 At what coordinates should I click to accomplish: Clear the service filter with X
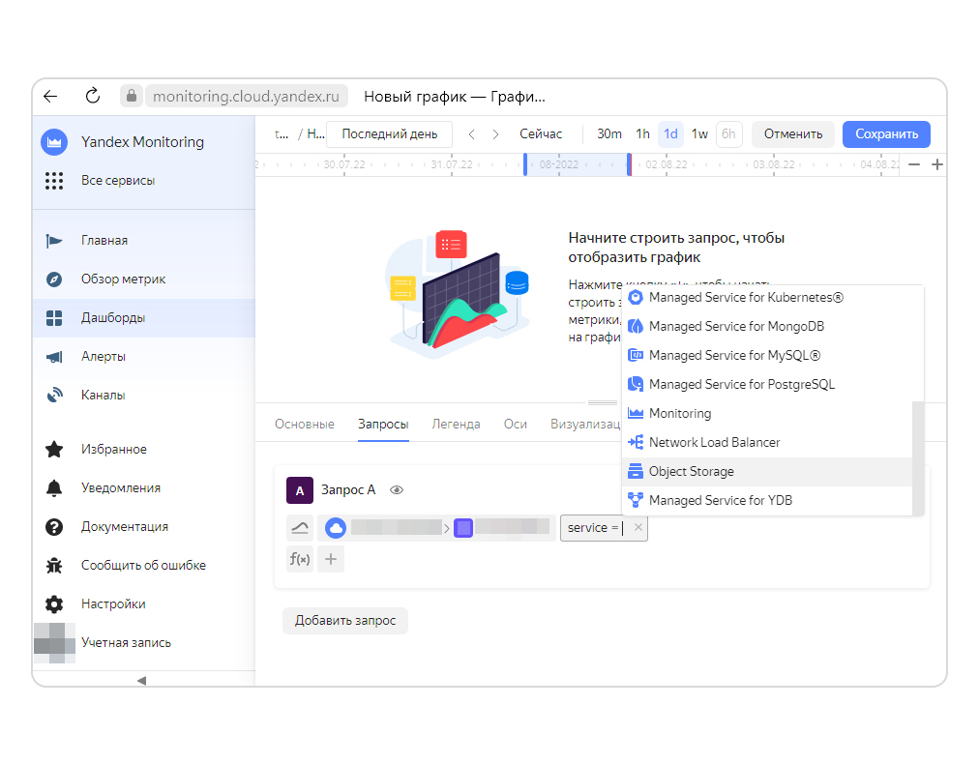pyautogui.click(x=638, y=528)
